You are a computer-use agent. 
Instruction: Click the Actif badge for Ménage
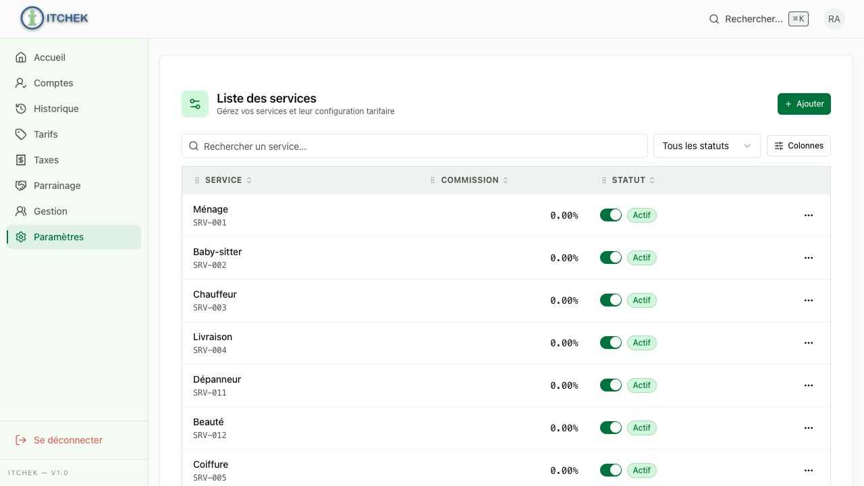point(642,215)
